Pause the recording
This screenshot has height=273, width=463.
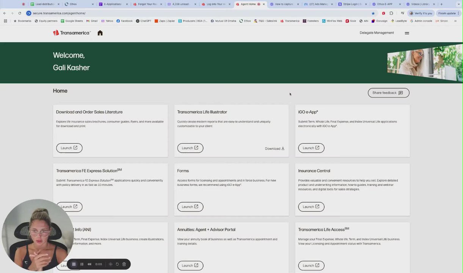tap(82, 264)
